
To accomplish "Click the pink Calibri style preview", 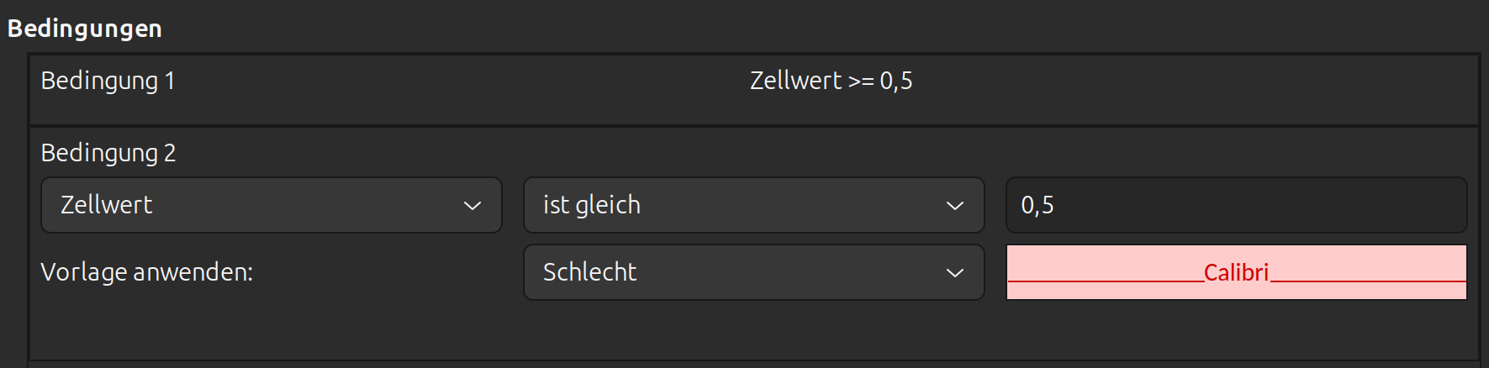I will point(1237,272).
